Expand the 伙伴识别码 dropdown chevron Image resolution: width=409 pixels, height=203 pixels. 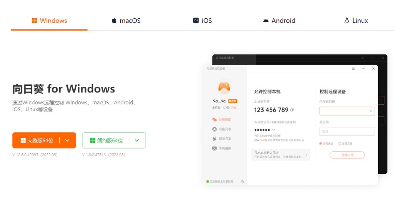pos(371,111)
